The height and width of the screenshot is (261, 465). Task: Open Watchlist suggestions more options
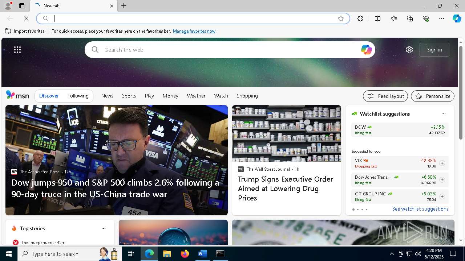click(x=443, y=114)
